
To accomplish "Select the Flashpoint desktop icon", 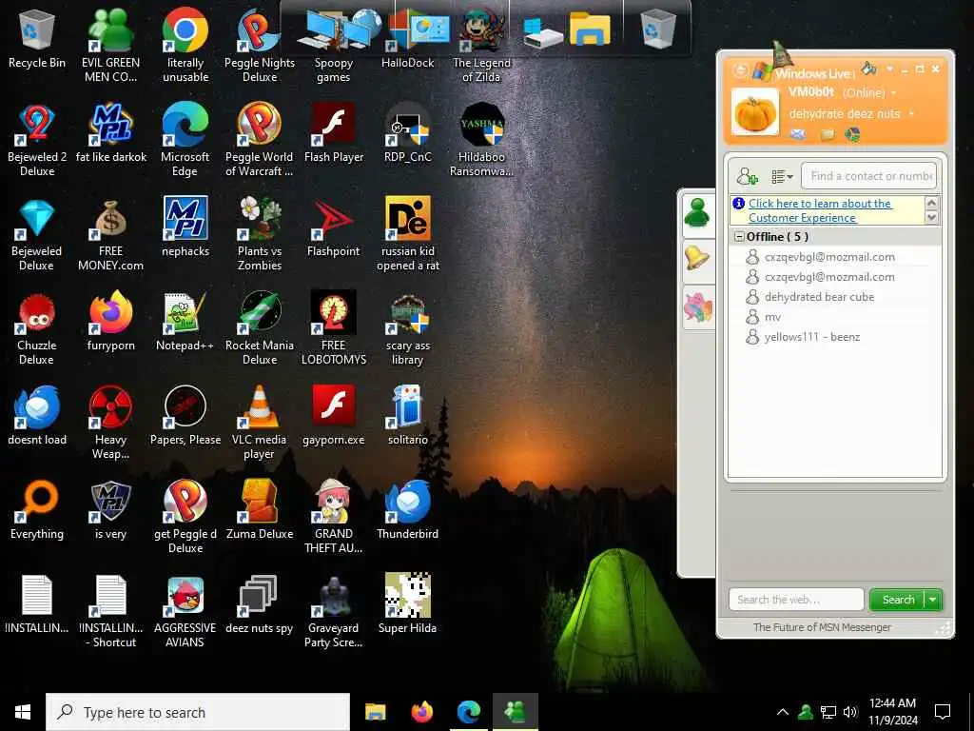I will click(334, 227).
